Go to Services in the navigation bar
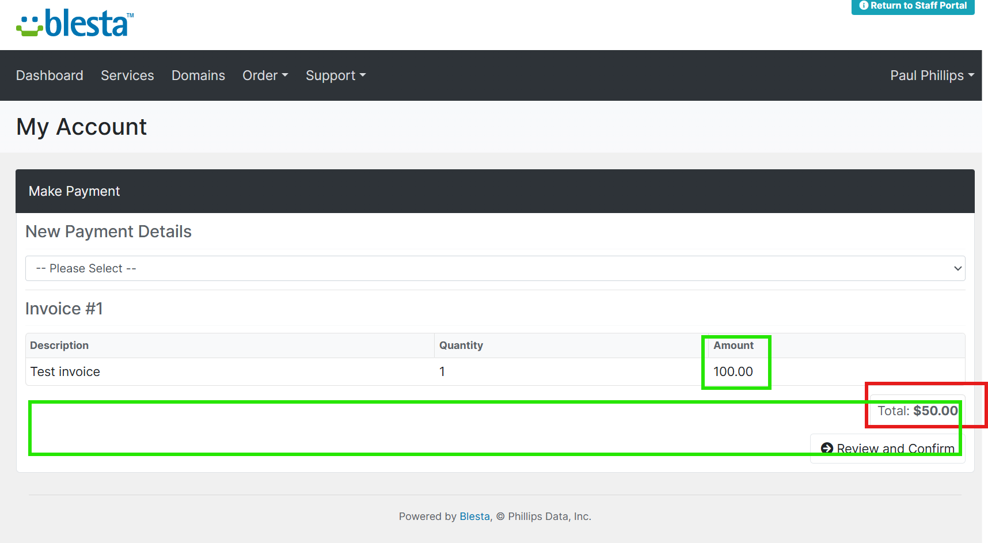 (x=127, y=75)
